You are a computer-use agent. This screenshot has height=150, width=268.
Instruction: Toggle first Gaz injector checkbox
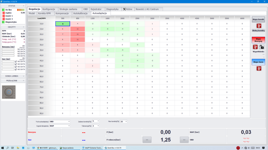pos(16,62)
